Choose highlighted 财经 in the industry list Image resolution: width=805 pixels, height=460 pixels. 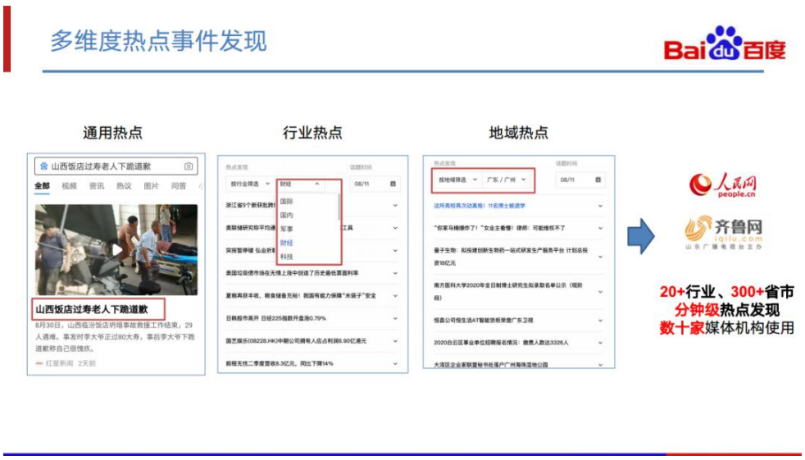pyautogui.click(x=286, y=243)
